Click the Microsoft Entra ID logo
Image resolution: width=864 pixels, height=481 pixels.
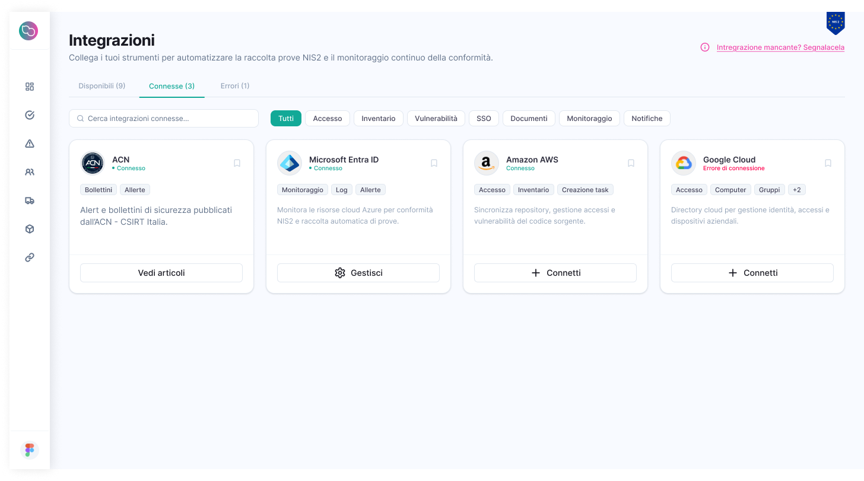click(x=290, y=163)
